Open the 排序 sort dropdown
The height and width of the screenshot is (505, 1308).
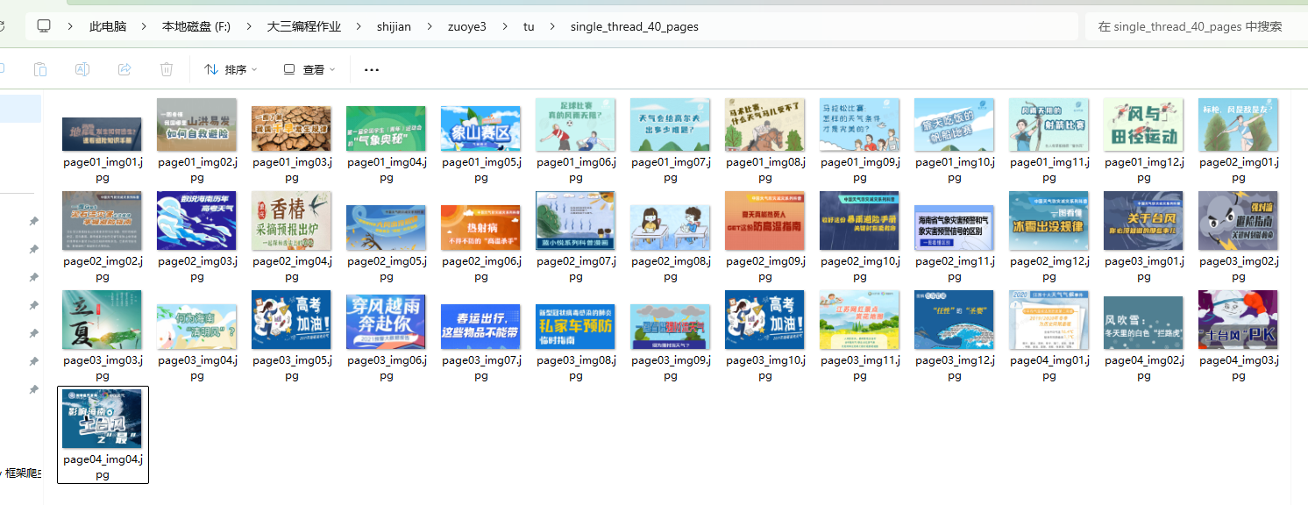[x=231, y=69]
